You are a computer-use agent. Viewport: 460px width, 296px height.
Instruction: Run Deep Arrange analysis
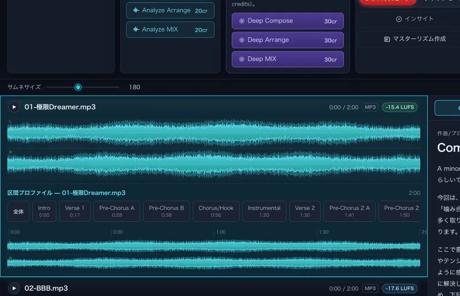(287, 40)
